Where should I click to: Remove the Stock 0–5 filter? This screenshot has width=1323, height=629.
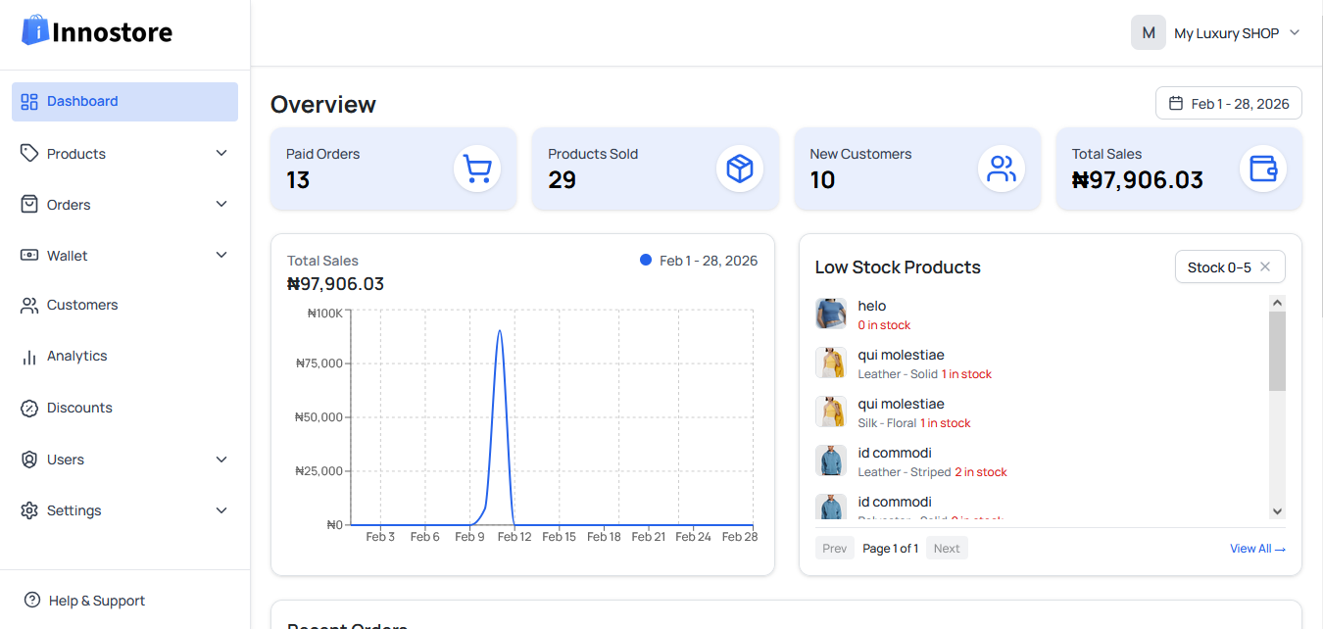click(1265, 266)
